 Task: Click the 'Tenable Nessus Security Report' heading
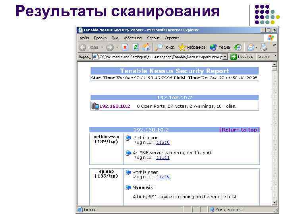(x=174, y=71)
